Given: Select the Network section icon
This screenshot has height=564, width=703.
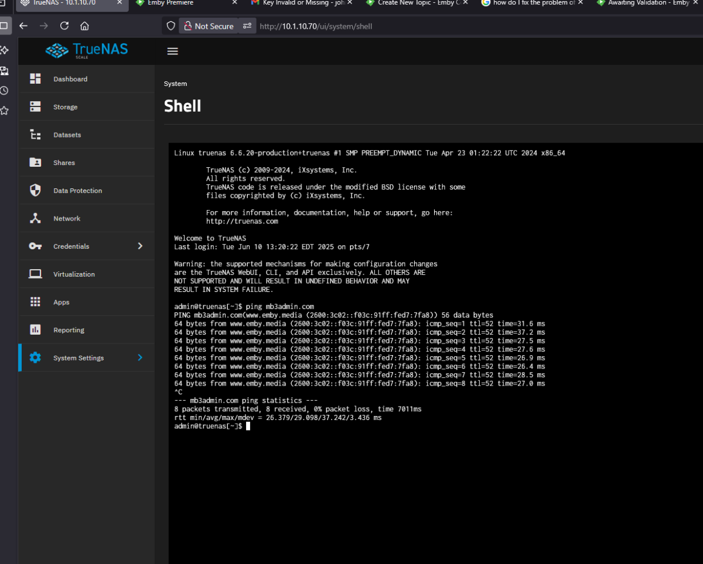Looking at the screenshot, I should pos(35,218).
